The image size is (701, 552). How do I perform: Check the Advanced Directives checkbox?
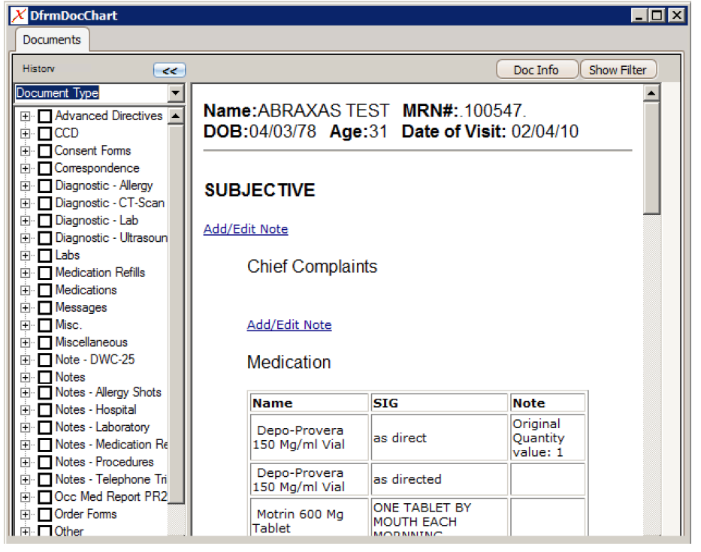(x=45, y=116)
